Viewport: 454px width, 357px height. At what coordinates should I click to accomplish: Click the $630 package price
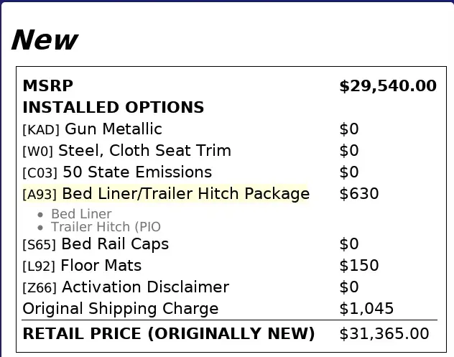coord(359,193)
